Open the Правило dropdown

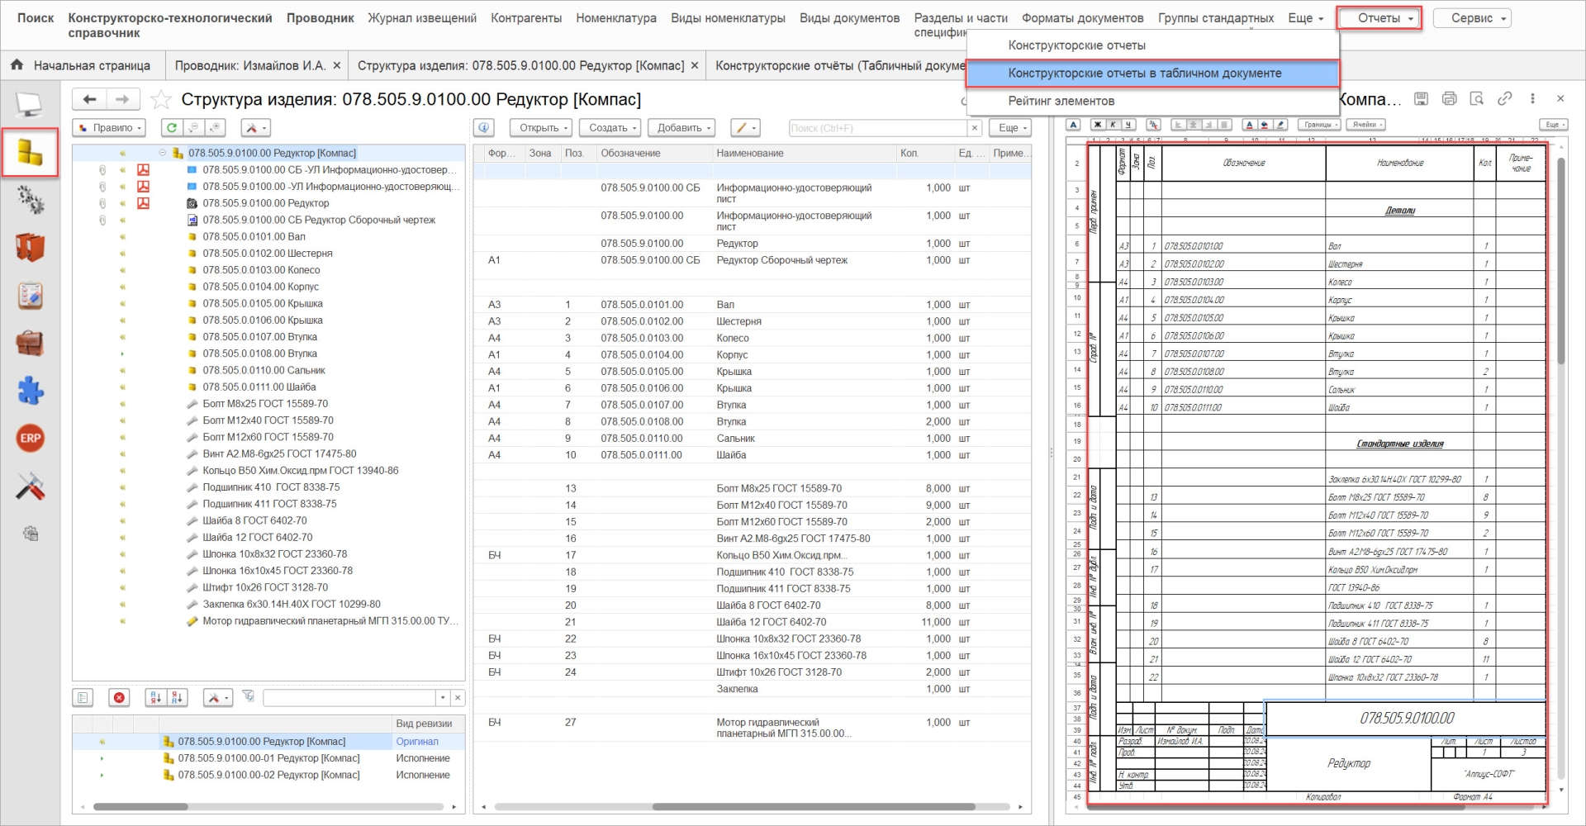pyautogui.click(x=110, y=127)
